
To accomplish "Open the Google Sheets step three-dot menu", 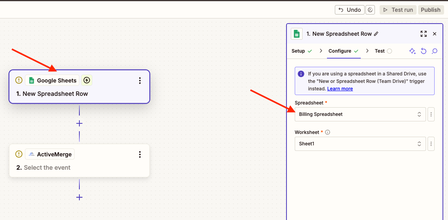I will pyautogui.click(x=140, y=81).
